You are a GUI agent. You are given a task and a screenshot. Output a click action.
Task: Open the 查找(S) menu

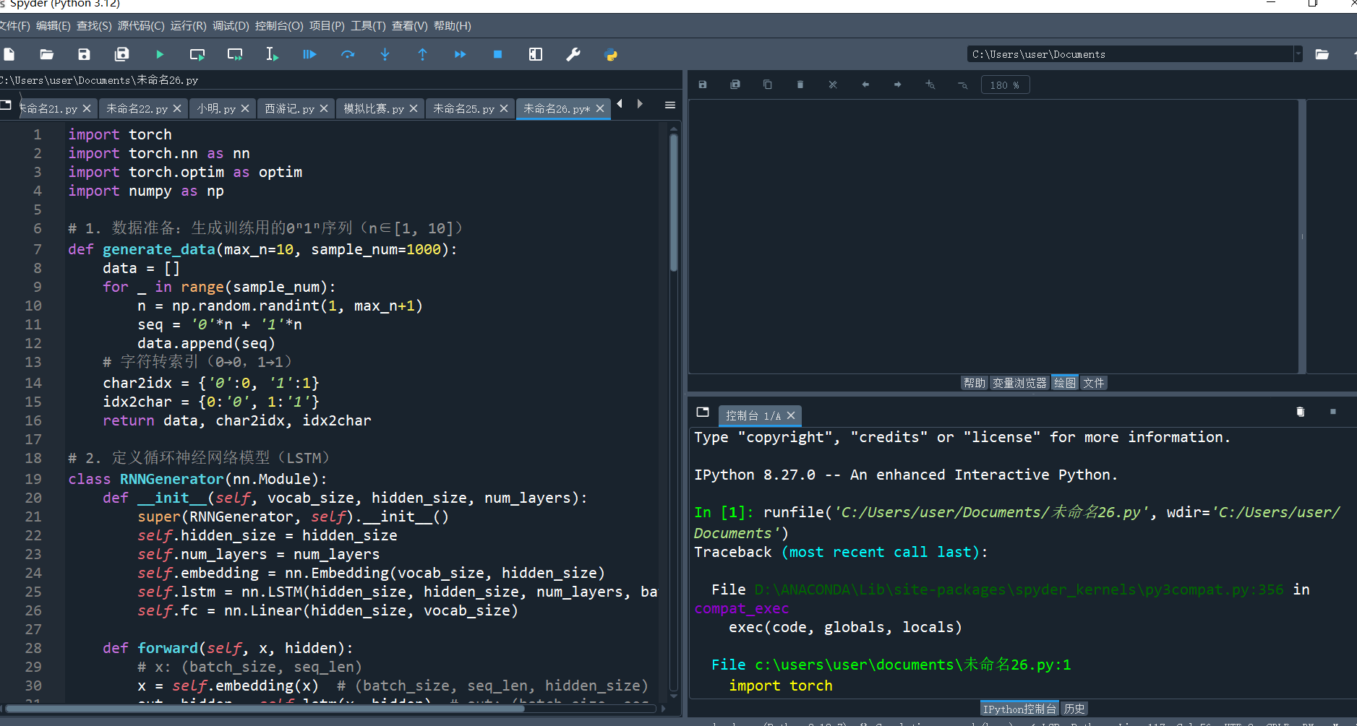tap(94, 26)
